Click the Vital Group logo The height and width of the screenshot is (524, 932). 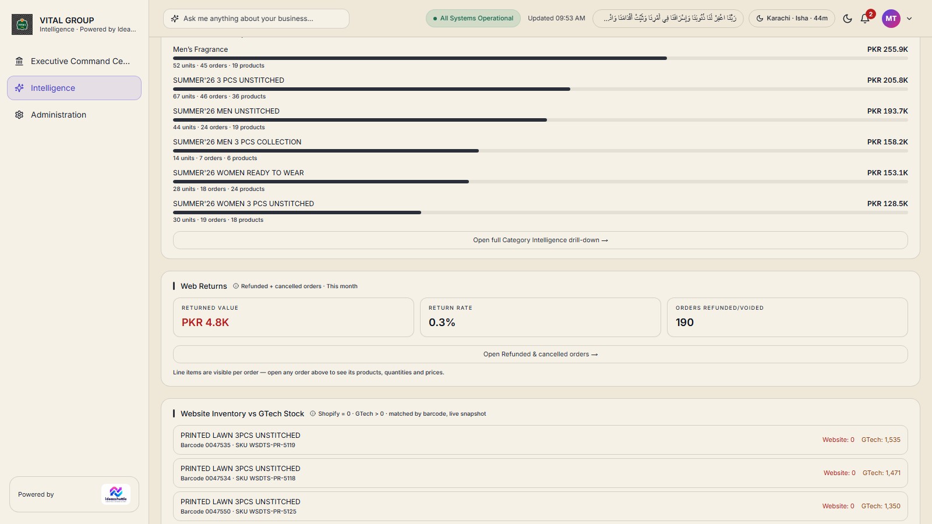pyautogui.click(x=22, y=24)
